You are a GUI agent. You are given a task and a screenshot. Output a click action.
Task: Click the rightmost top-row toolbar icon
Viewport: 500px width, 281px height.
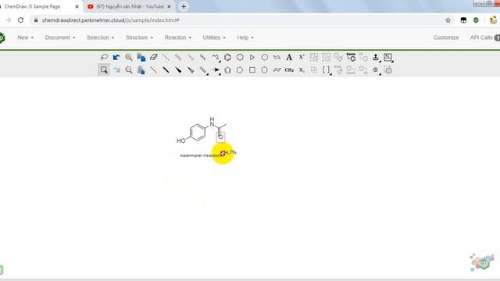click(x=388, y=57)
